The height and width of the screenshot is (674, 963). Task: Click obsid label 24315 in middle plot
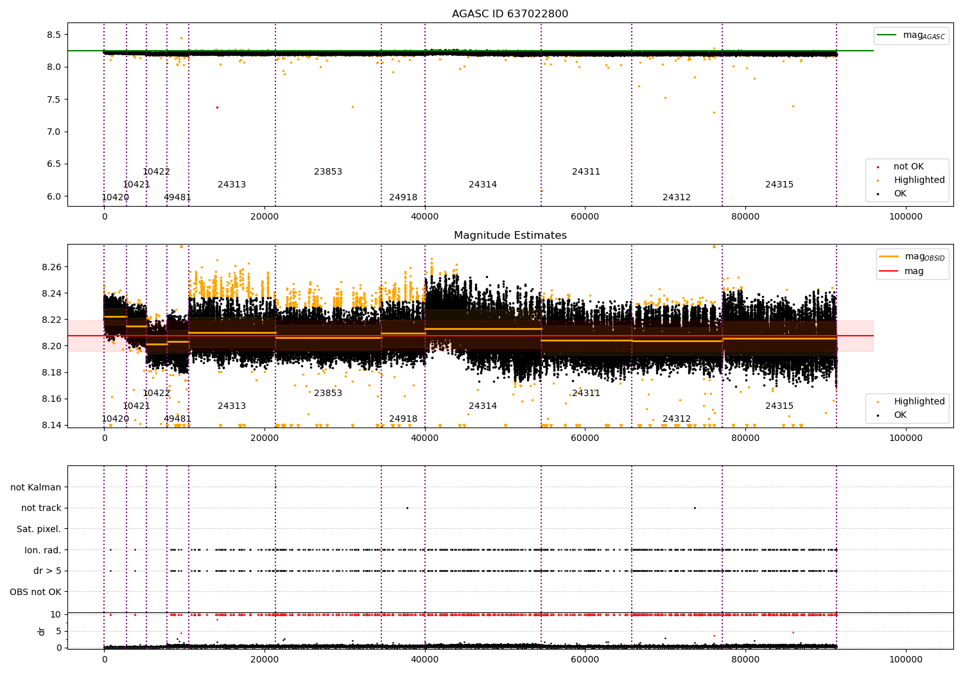[x=779, y=406]
